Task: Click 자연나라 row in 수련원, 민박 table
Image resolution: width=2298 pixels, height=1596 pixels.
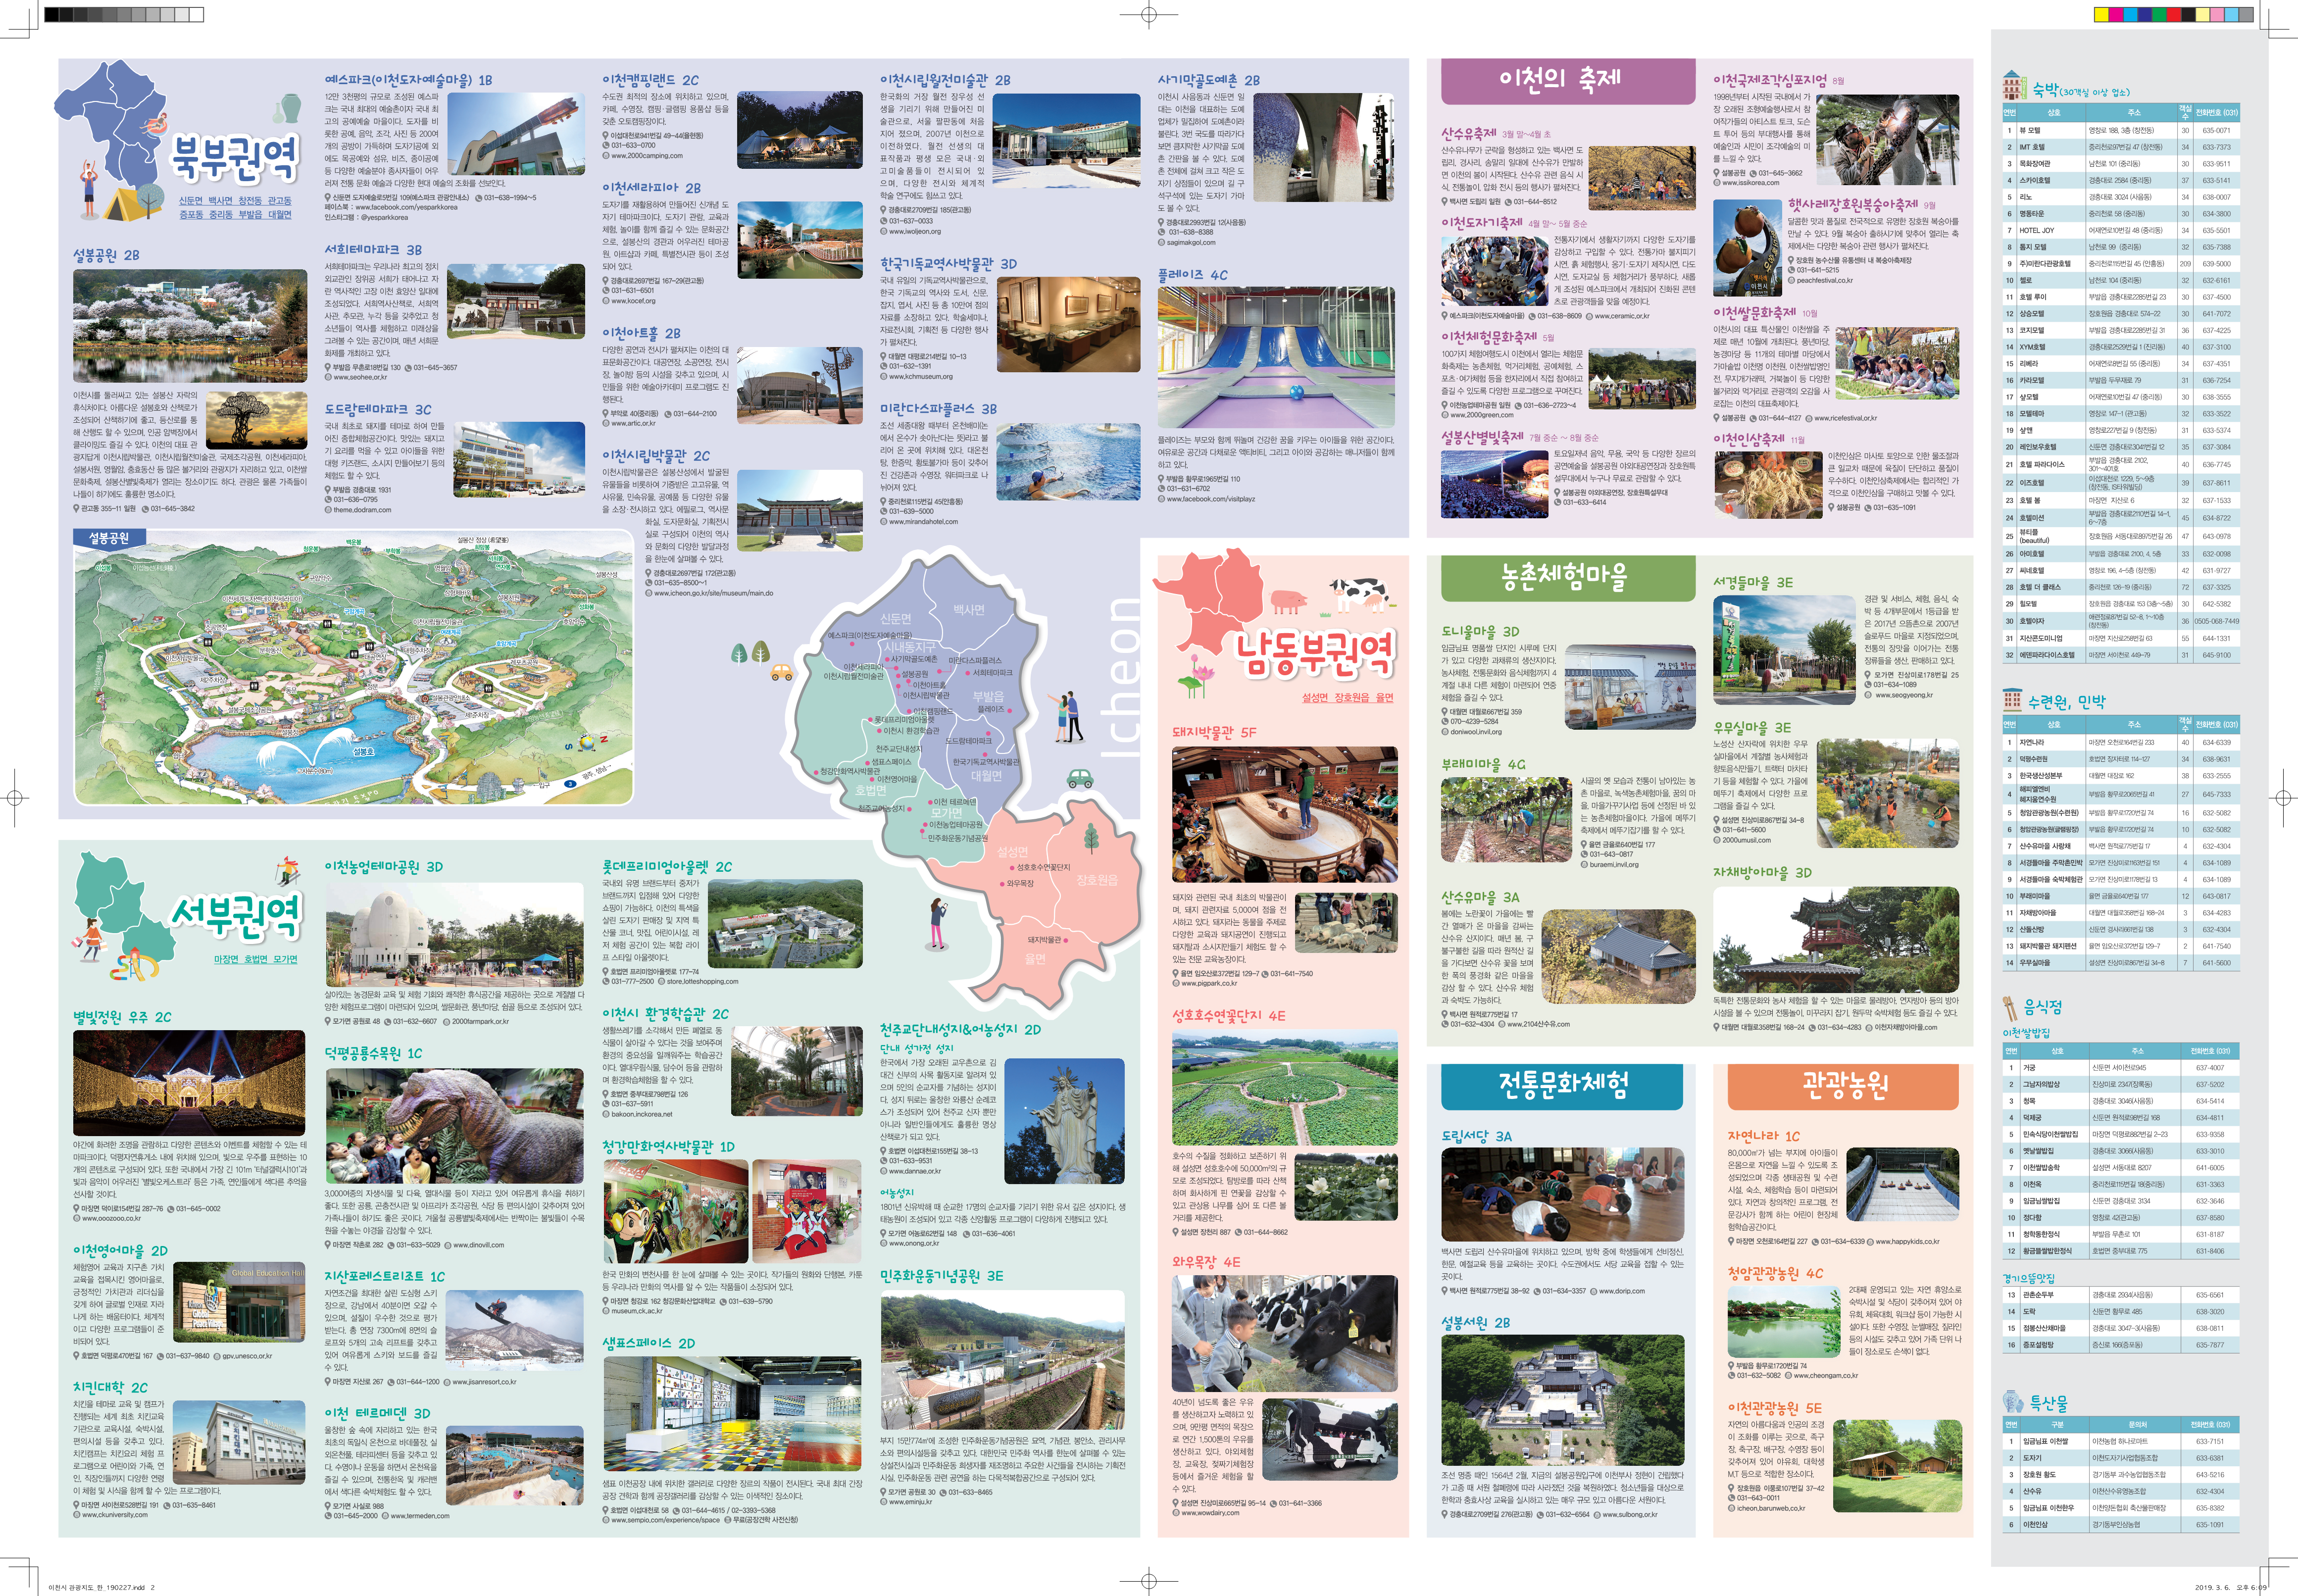Action: [2120, 742]
